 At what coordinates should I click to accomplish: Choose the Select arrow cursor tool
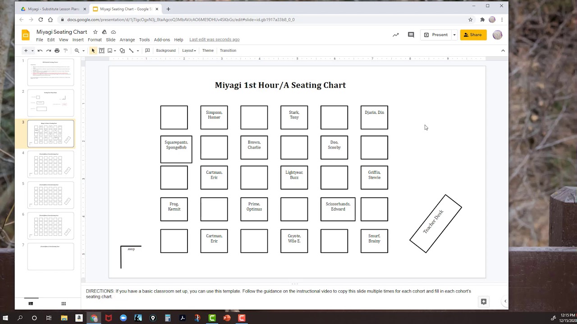coord(93,50)
